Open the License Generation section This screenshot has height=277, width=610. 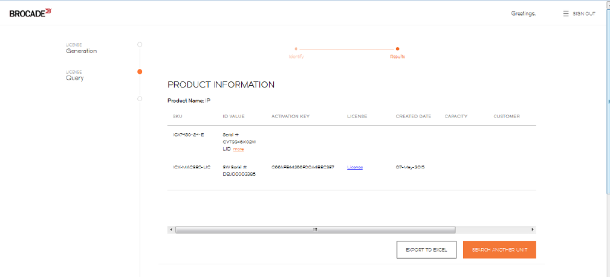(81, 48)
